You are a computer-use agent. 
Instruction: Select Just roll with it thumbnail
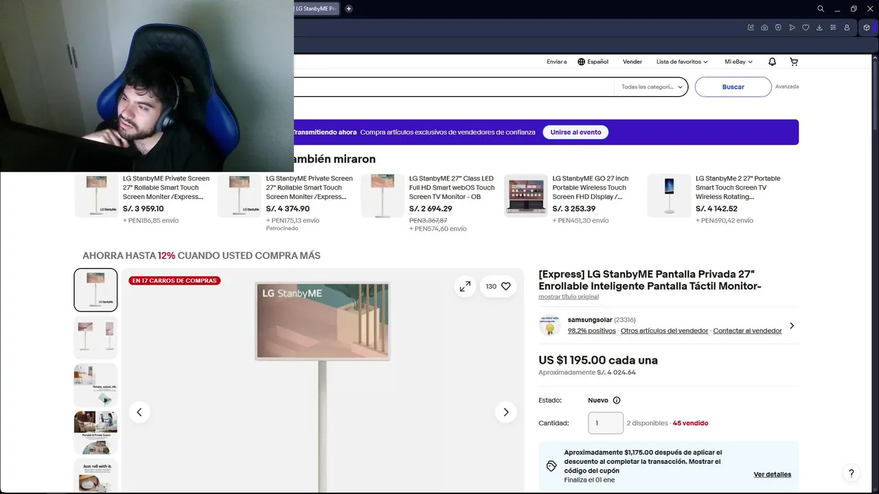pyautogui.click(x=95, y=476)
